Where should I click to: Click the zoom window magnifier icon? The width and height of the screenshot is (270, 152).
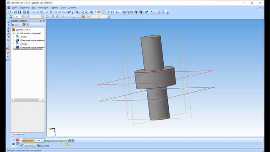tap(77, 12)
